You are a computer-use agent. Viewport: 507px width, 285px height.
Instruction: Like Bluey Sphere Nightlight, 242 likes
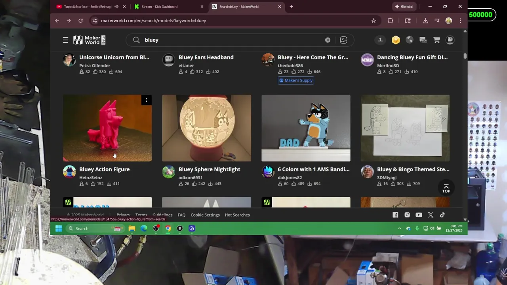click(198, 184)
